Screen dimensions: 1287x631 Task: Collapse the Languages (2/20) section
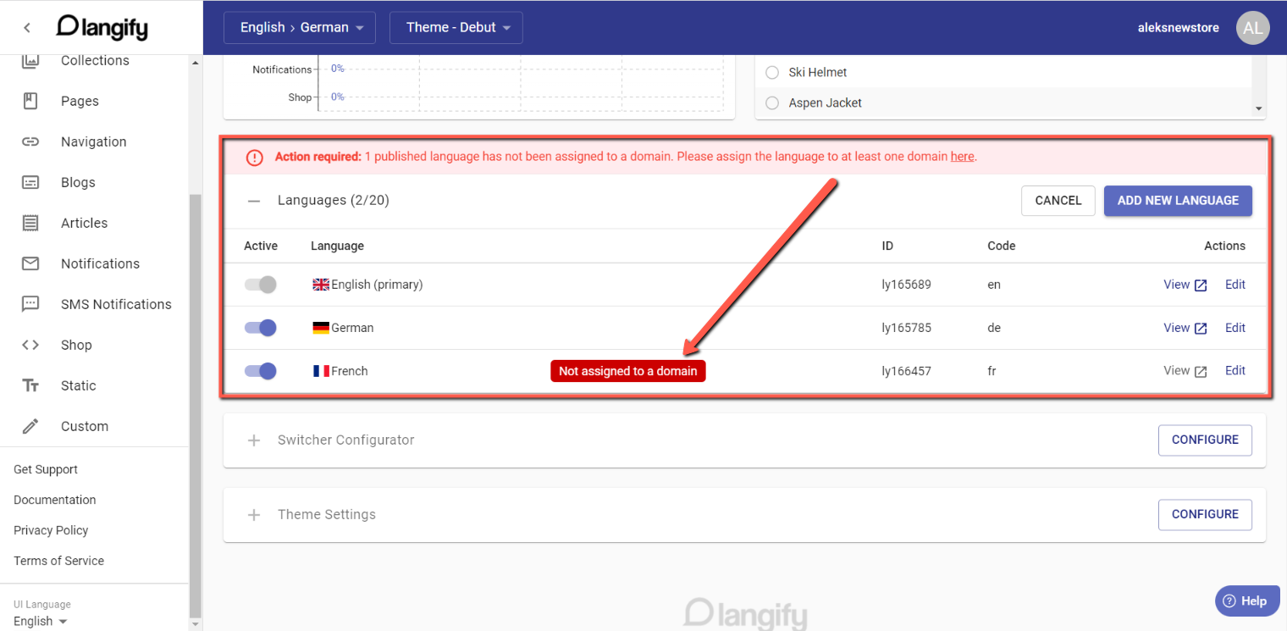tap(253, 201)
